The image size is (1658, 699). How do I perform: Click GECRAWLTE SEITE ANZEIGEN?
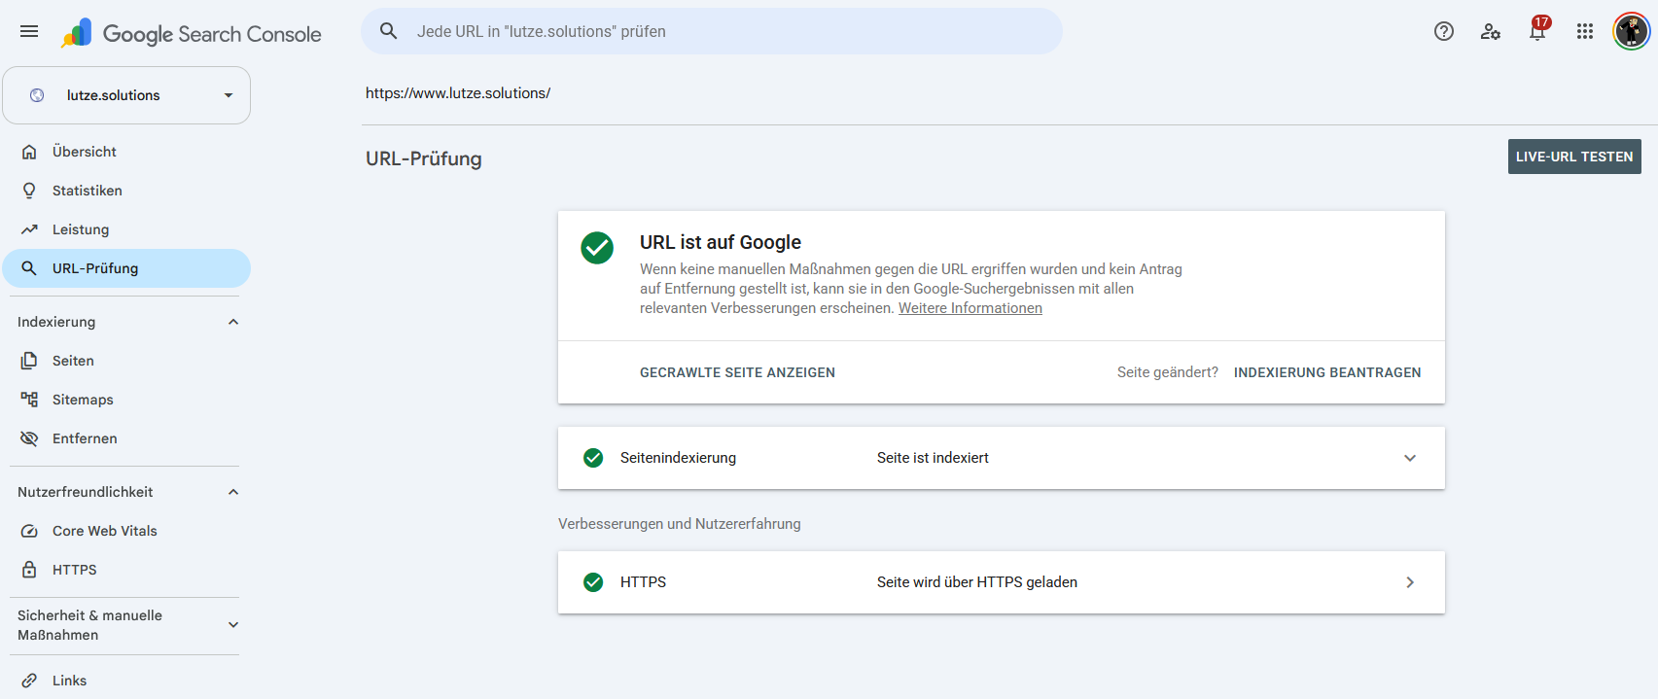(737, 372)
